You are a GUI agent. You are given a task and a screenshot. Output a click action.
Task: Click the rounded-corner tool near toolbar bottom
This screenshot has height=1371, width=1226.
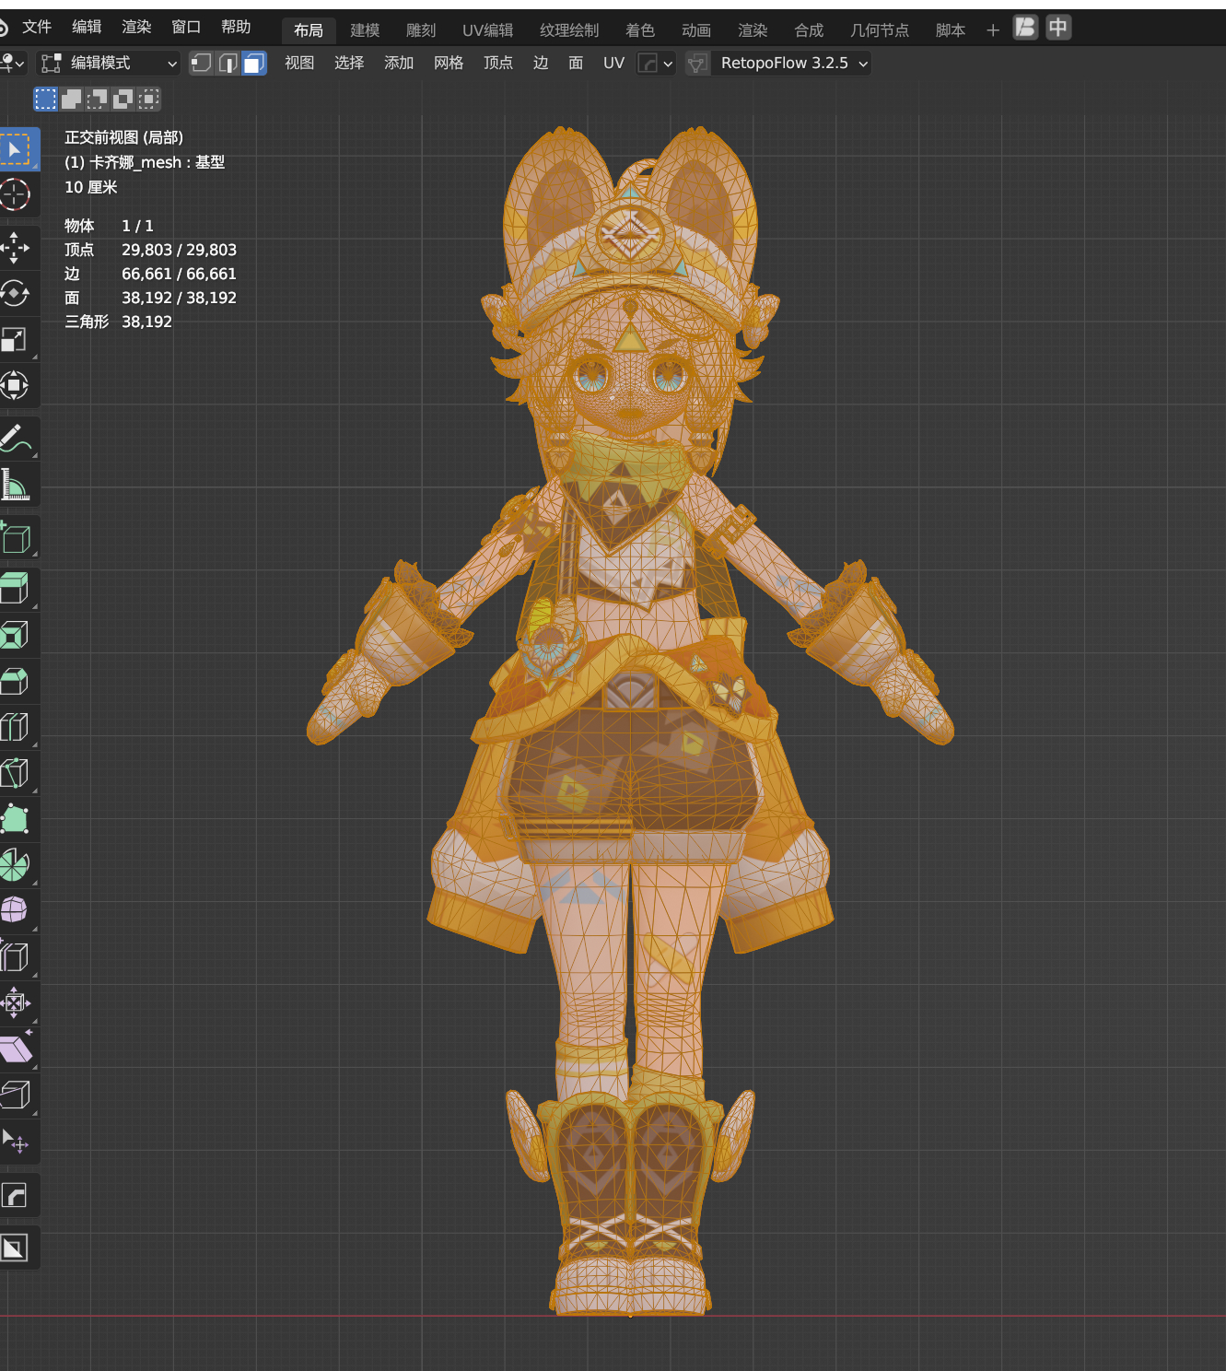(x=15, y=1196)
